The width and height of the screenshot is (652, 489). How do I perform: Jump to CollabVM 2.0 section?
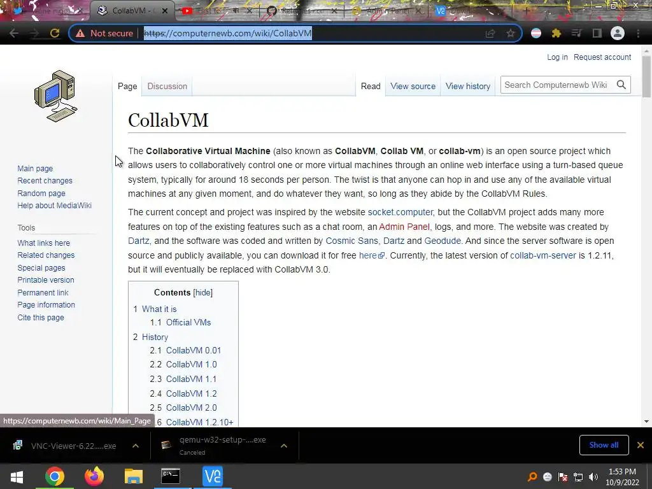(191, 407)
